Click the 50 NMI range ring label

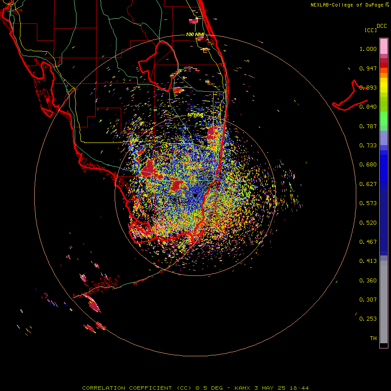195,115
